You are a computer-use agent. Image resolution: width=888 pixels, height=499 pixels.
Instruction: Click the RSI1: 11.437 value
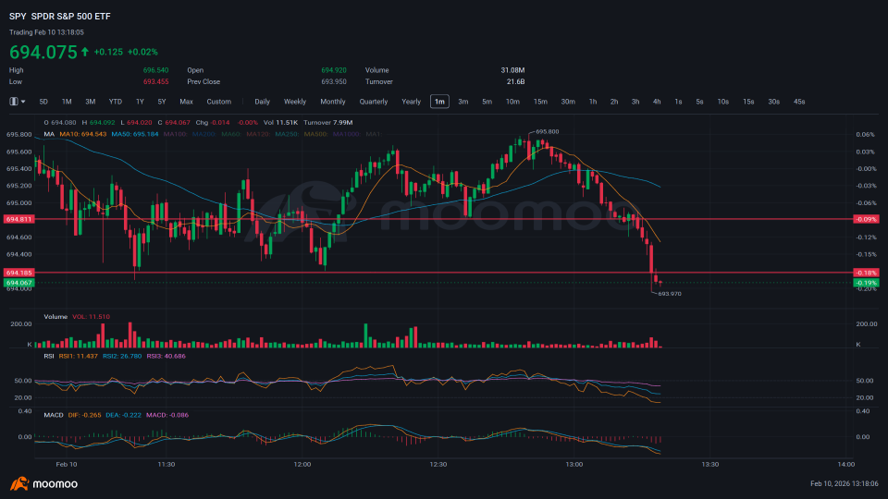coord(78,357)
